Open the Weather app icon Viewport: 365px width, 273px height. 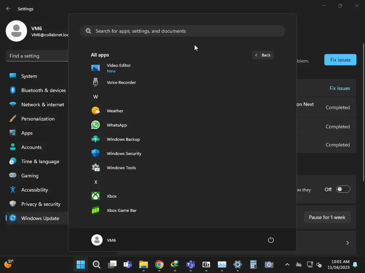click(96, 111)
